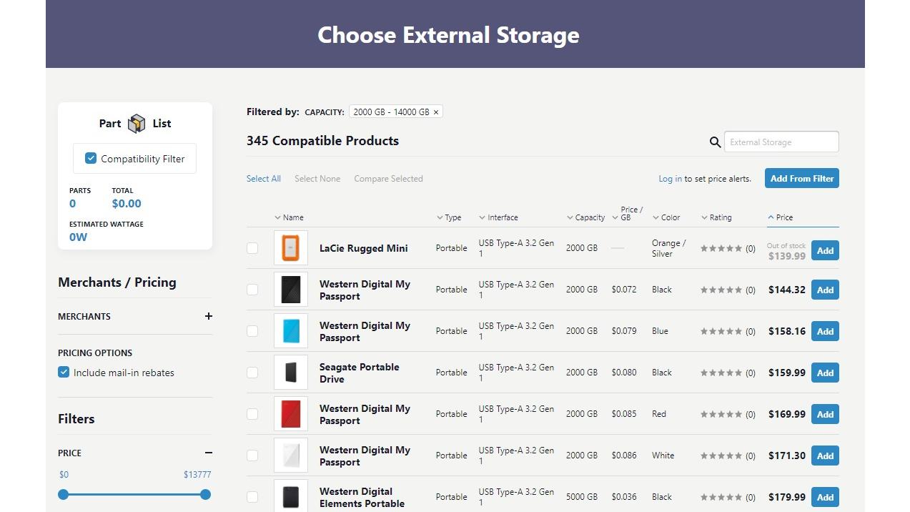Screen dimensions: 910x512
Task: Open the Western Digital Elements Portable thumbnail
Action: (291, 496)
